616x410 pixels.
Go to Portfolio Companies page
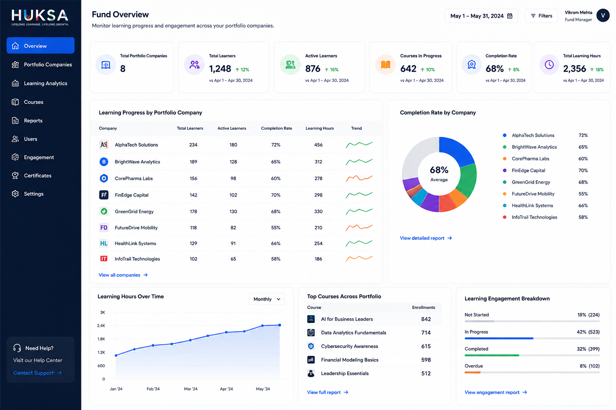41,64
